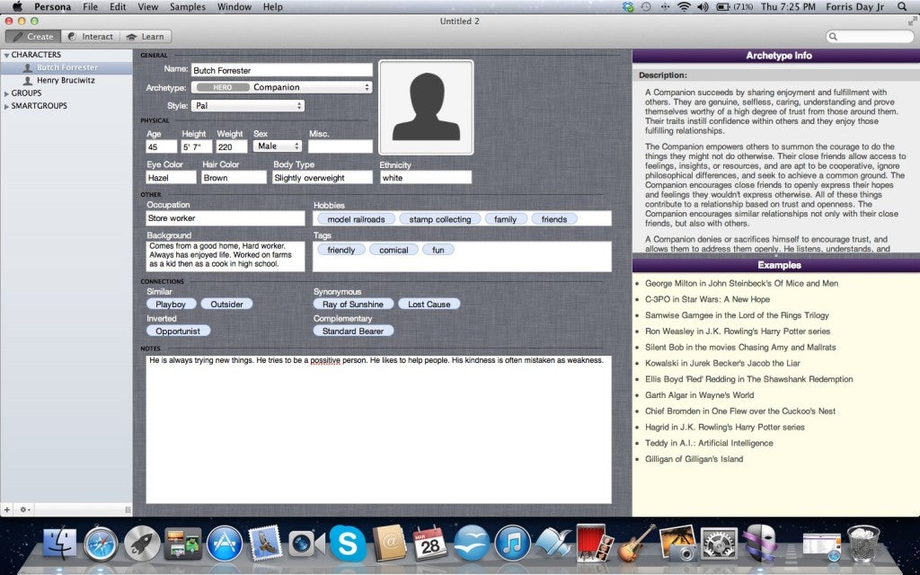920x575 pixels.
Task: Enter full screen using the window's corner arrows
Action: pyautogui.click(x=912, y=22)
